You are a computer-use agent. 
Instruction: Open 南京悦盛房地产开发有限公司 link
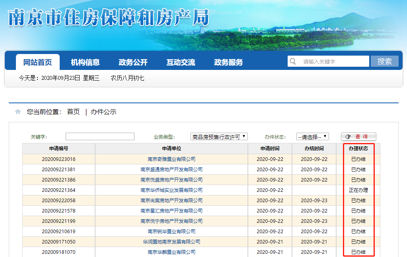[x=171, y=180]
